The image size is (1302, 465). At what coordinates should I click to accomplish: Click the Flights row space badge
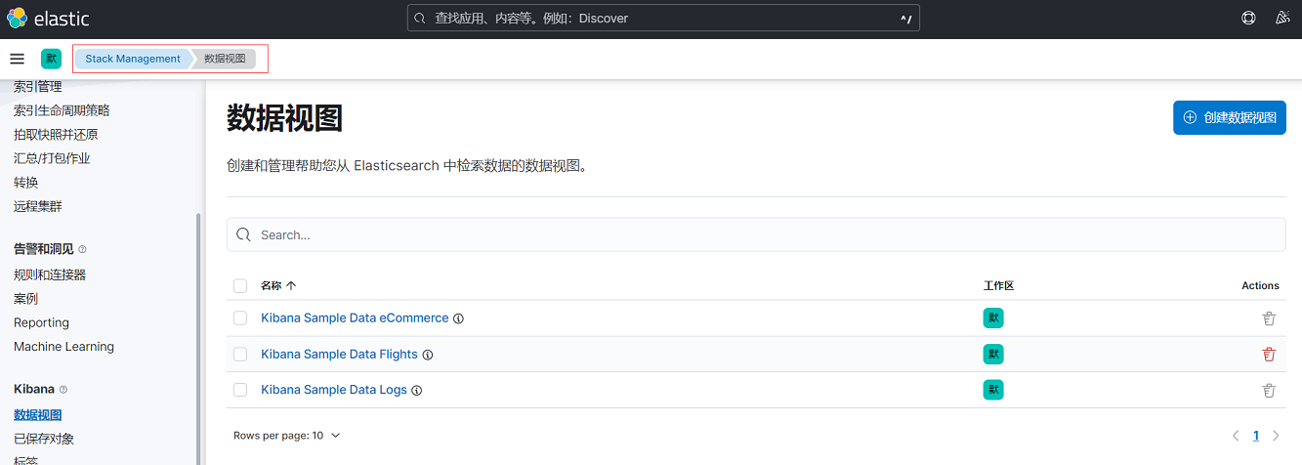pyautogui.click(x=993, y=354)
